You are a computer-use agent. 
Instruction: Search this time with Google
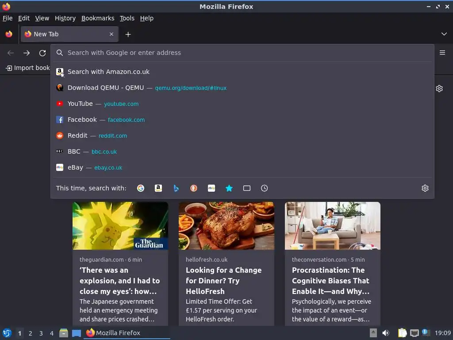[x=141, y=188]
